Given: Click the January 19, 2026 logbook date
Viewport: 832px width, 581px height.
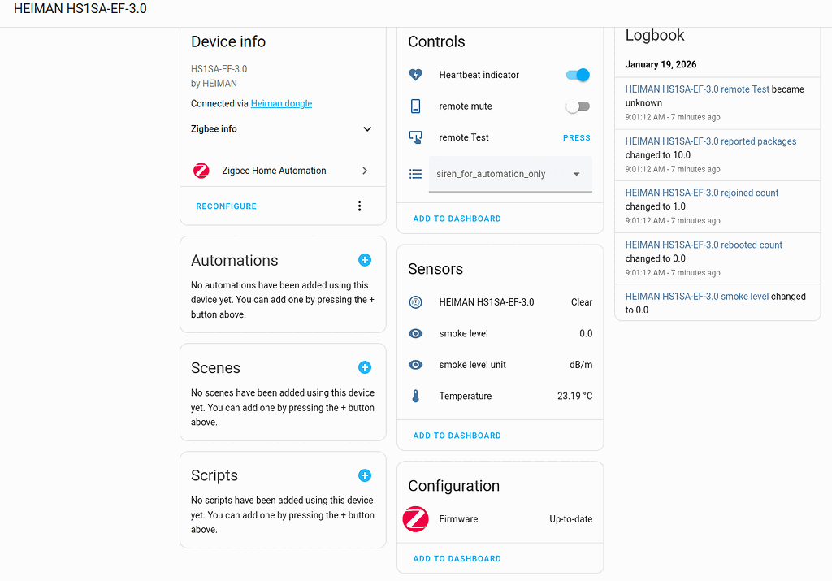Looking at the screenshot, I should (661, 64).
